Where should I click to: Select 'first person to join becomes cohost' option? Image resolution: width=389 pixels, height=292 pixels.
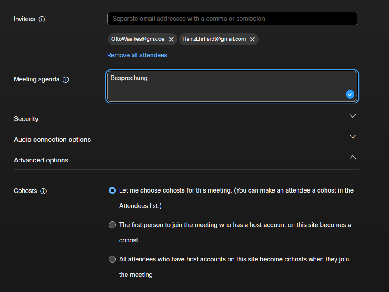112,225
